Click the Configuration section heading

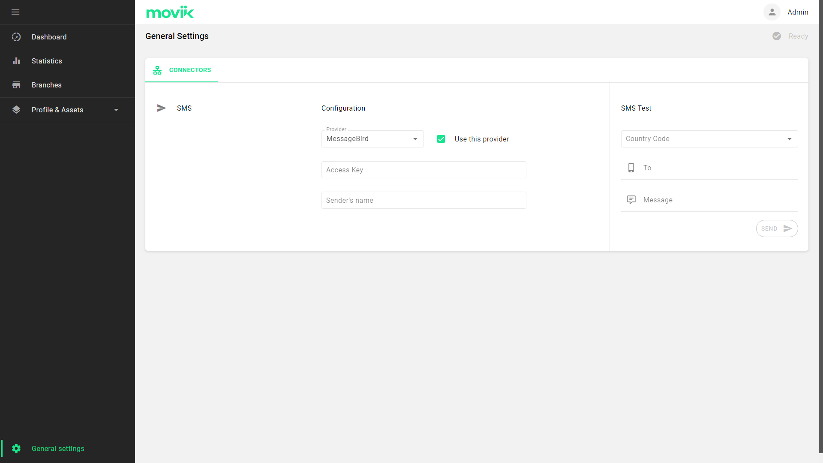[343, 108]
